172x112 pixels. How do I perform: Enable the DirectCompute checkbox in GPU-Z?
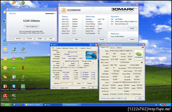pyautogui.click(x=131, y=94)
